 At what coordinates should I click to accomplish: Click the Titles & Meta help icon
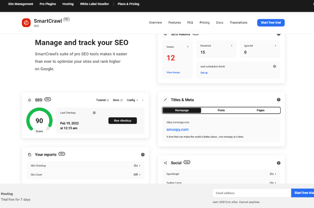tap(279, 100)
